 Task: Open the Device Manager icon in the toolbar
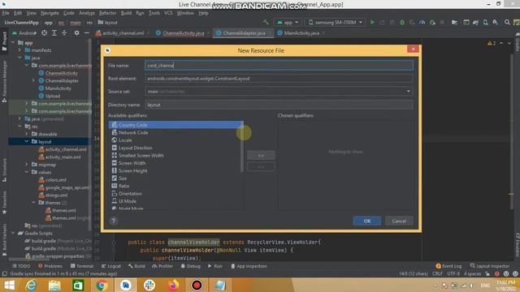point(486,22)
